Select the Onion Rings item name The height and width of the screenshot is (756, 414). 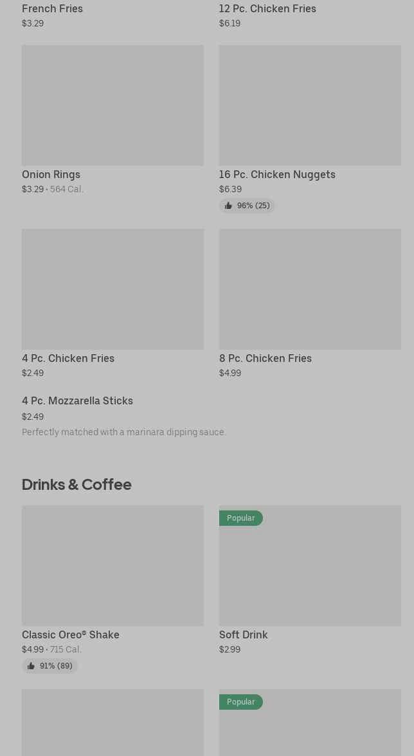(51, 174)
